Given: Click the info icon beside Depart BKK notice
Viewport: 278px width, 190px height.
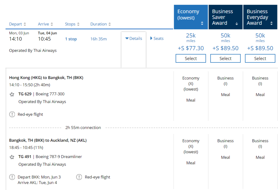Looking at the screenshot, I should click(12, 177).
